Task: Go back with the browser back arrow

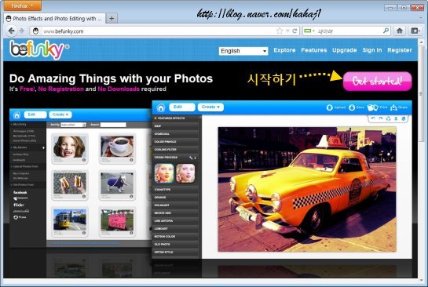Action: point(11,31)
